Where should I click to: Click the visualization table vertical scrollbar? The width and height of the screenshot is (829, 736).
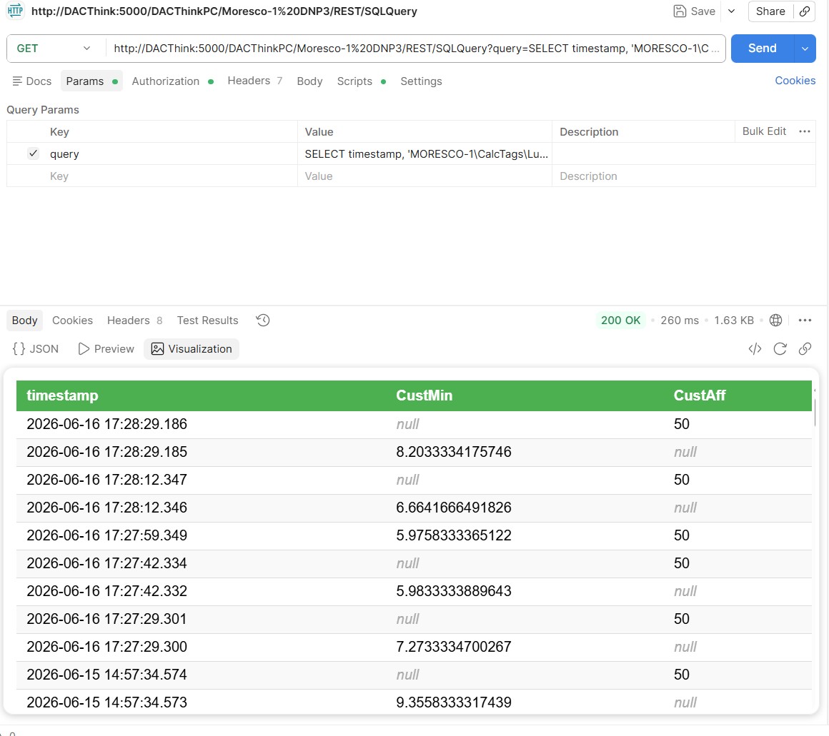click(815, 412)
